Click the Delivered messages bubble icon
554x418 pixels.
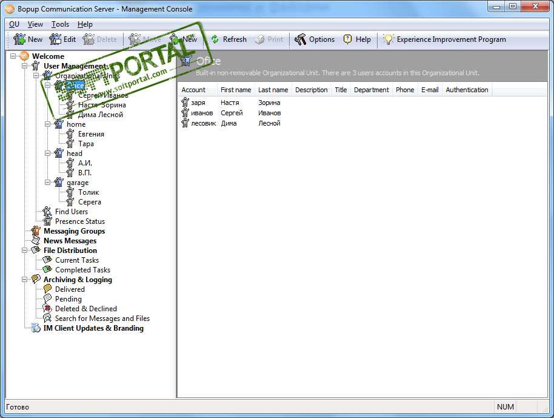(x=47, y=289)
